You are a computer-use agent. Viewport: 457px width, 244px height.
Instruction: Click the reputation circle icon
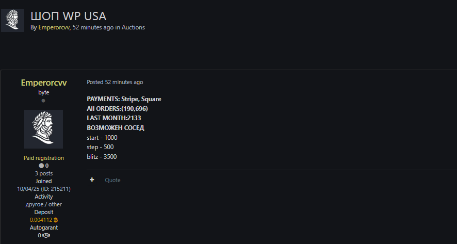click(41, 166)
